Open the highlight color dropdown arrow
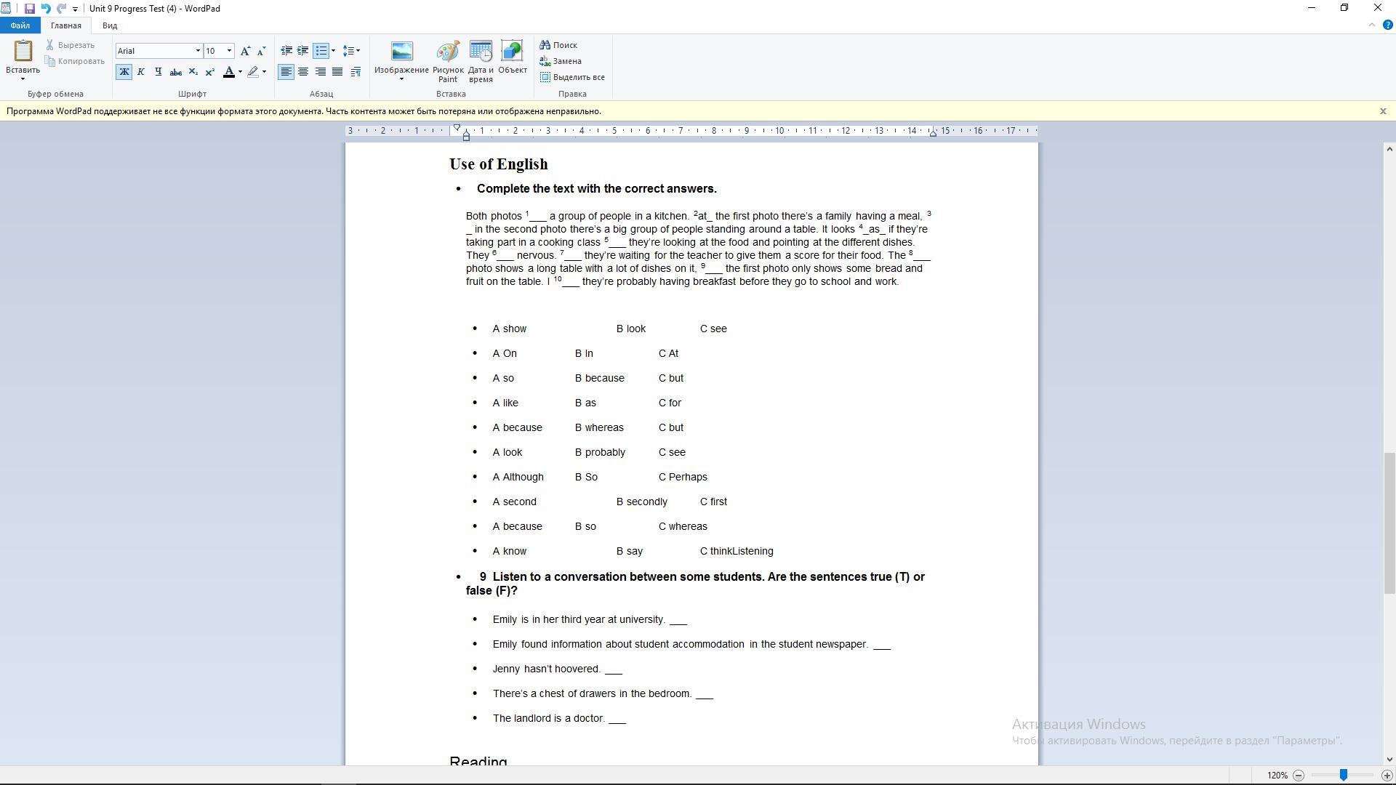Image resolution: width=1396 pixels, height=785 pixels. [x=264, y=72]
